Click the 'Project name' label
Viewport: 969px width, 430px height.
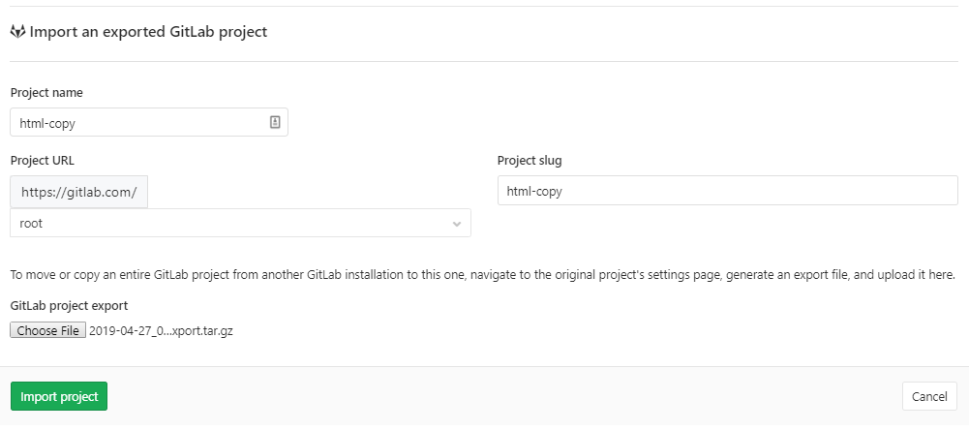(46, 93)
